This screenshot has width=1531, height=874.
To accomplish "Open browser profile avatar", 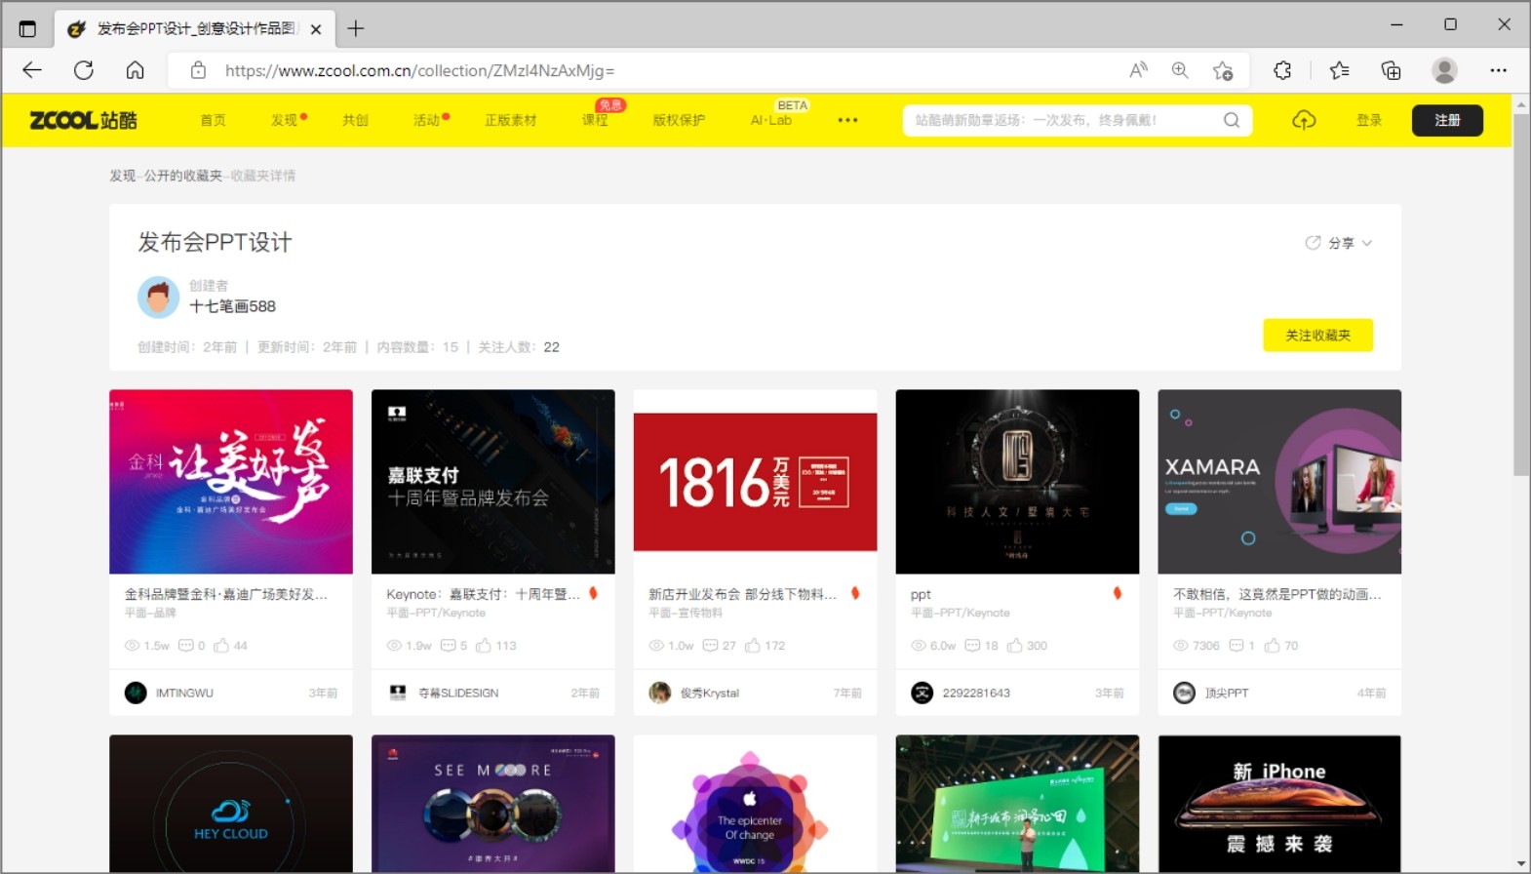I will (x=1444, y=70).
